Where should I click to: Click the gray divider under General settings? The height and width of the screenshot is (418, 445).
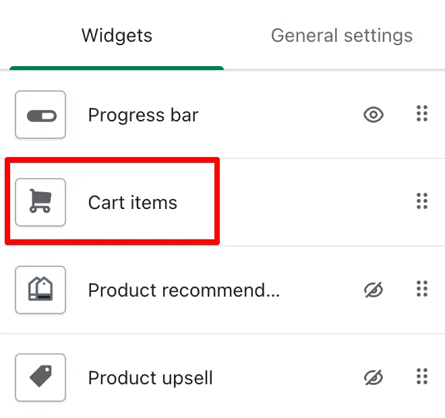click(x=334, y=69)
